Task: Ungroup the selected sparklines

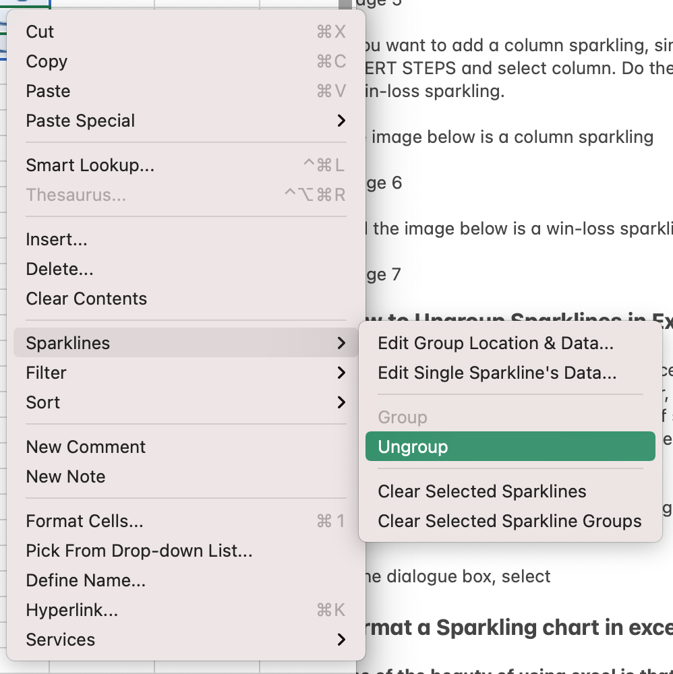Action: [x=413, y=447]
